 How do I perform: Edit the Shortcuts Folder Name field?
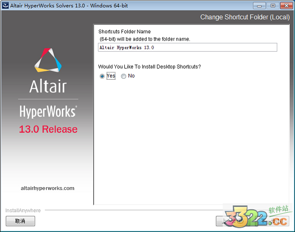(x=188, y=47)
